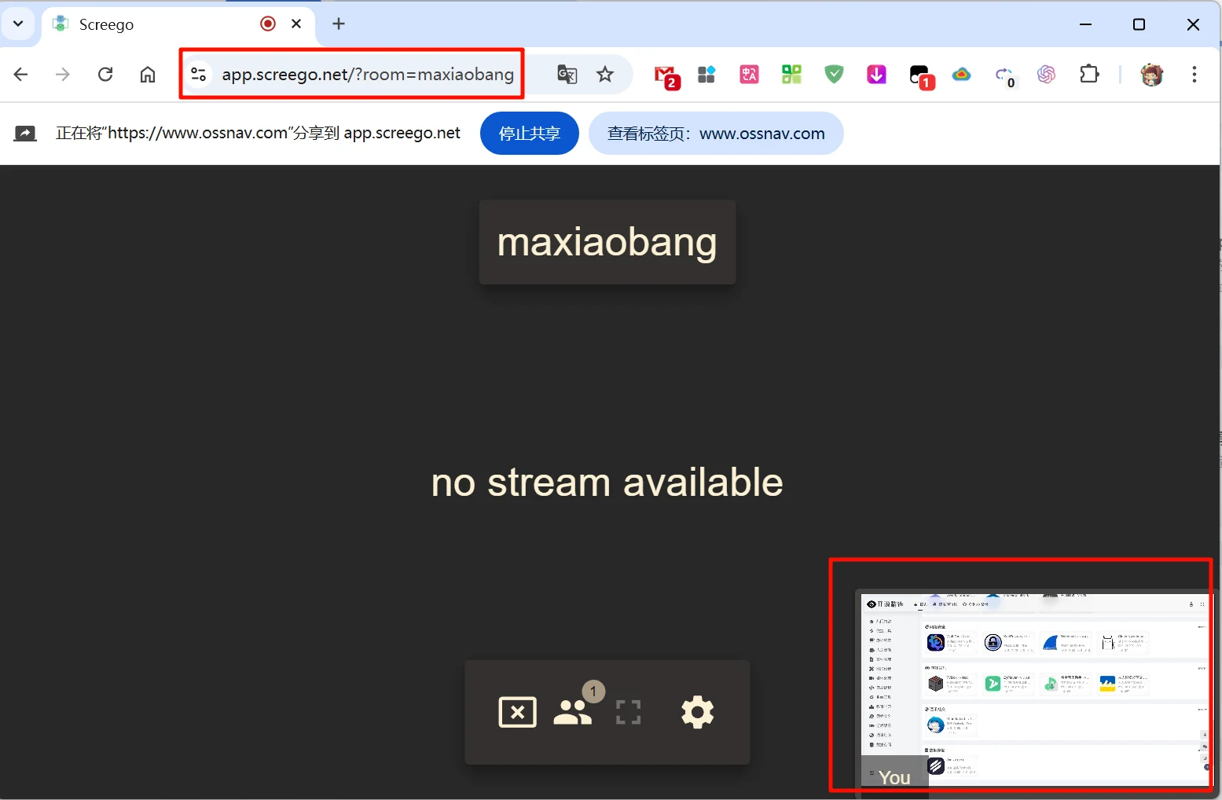The height and width of the screenshot is (800, 1222).
Task: Open the Gmail extension with 2 badge
Action: pyautogui.click(x=666, y=75)
